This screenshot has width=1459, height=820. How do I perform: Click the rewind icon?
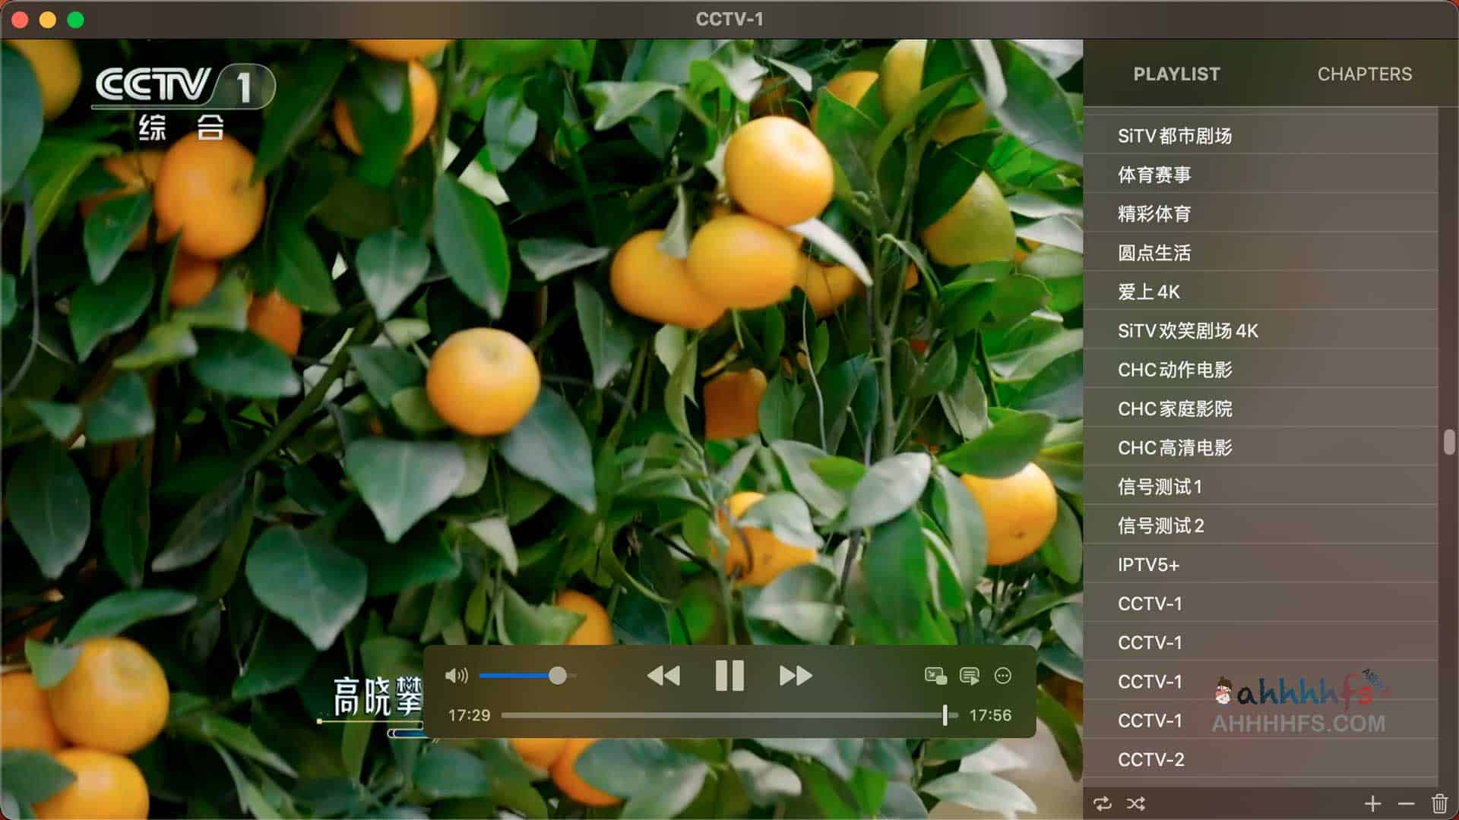click(x=664, y=675)
